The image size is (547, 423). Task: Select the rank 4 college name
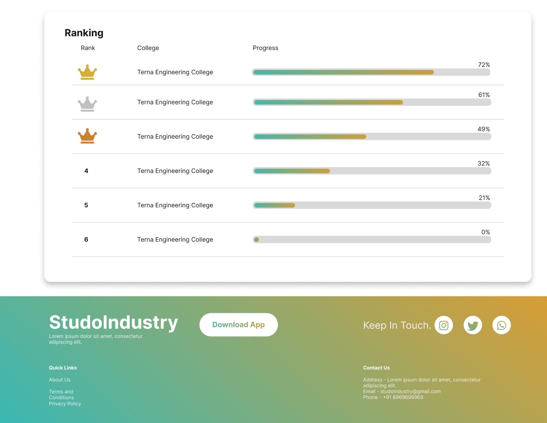pyautogui.click(x=175, y=171)
